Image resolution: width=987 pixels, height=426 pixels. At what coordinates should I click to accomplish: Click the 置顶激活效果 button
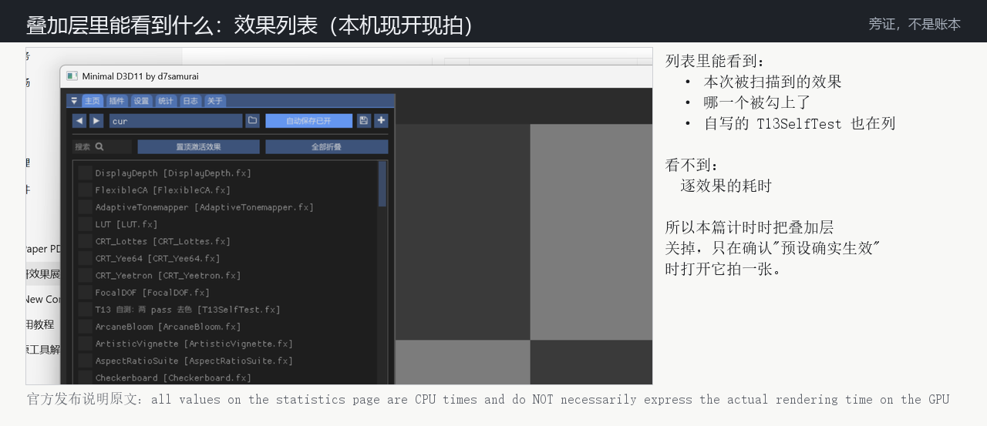tap(198, 146)
